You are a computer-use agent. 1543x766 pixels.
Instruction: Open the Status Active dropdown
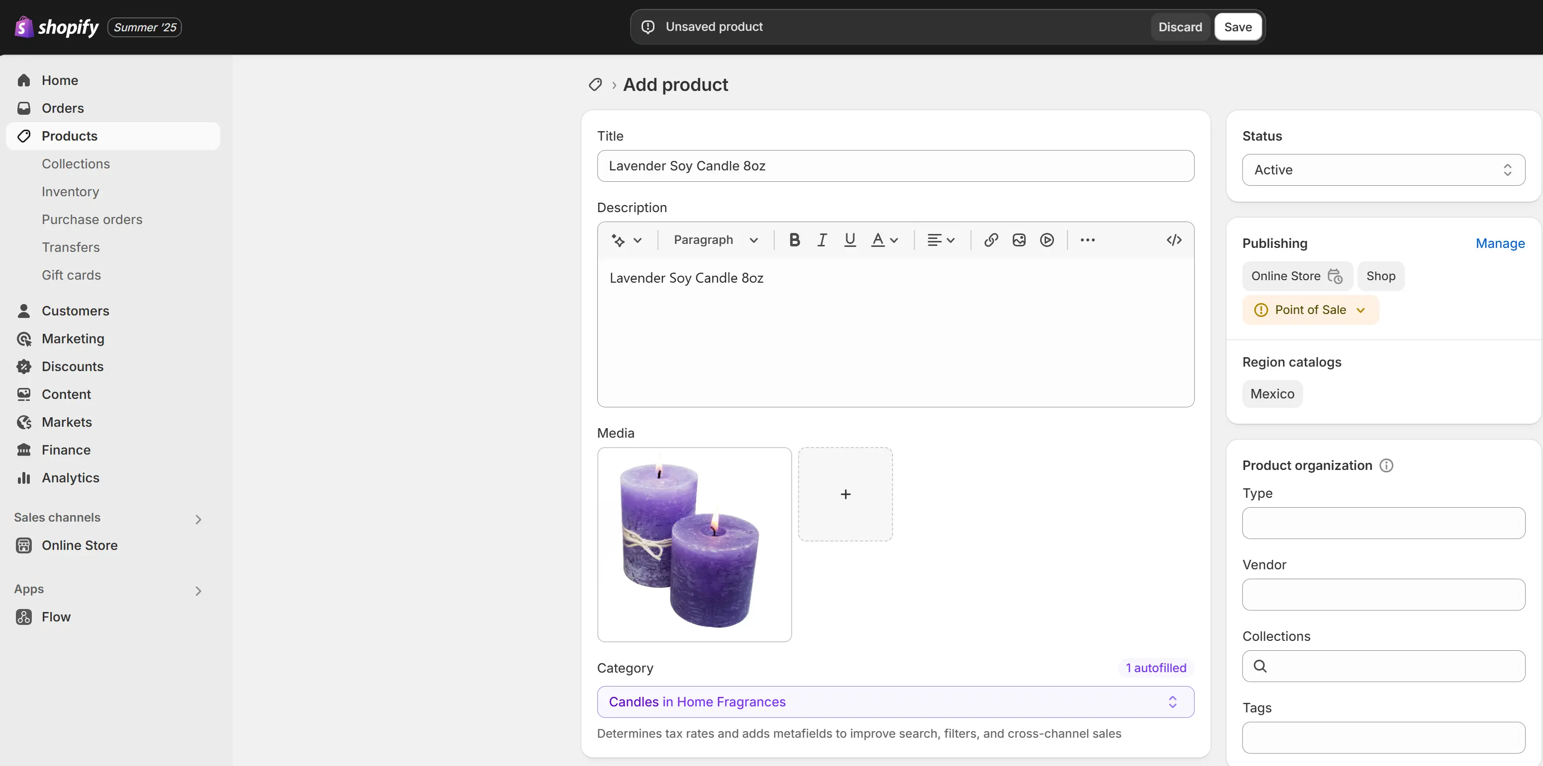pos(1383,169)
